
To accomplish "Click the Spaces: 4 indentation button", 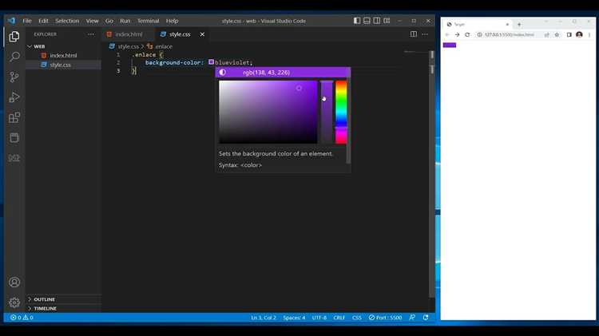I will (x=293, y=318).
